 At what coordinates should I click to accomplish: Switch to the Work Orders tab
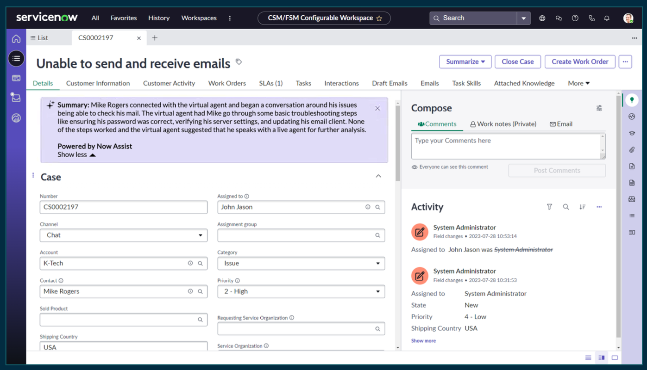(x=227, y=83)
